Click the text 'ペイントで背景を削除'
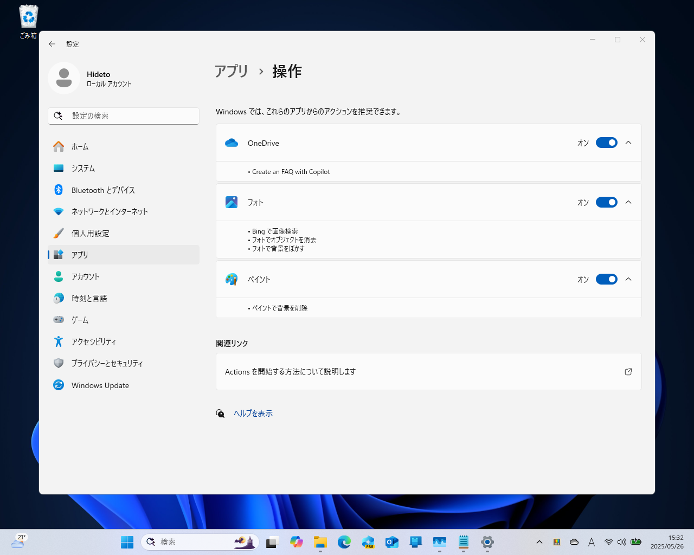 [x=280, y=308]
